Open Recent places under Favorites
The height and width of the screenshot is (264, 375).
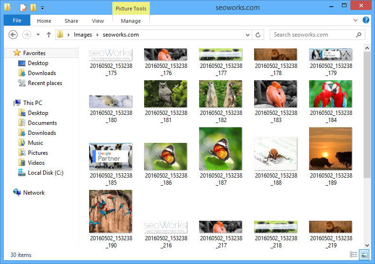(45, 83)
